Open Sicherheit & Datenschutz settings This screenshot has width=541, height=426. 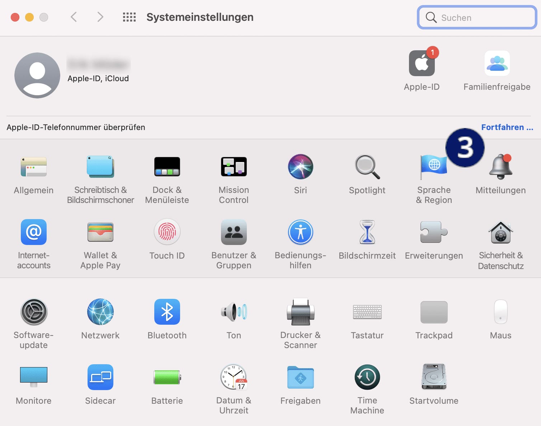tap(501, 232)
